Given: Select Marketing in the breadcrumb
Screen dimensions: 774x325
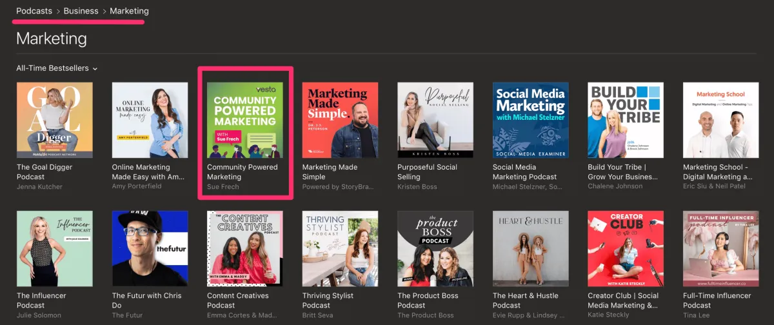Looking at the screenshot, I should tap(129, 11).
